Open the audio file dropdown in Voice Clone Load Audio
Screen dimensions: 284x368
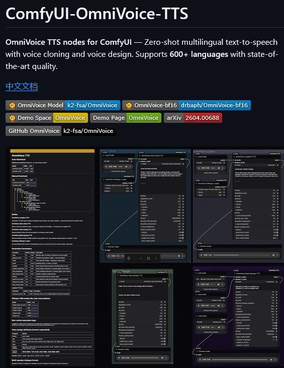(118, 161)
